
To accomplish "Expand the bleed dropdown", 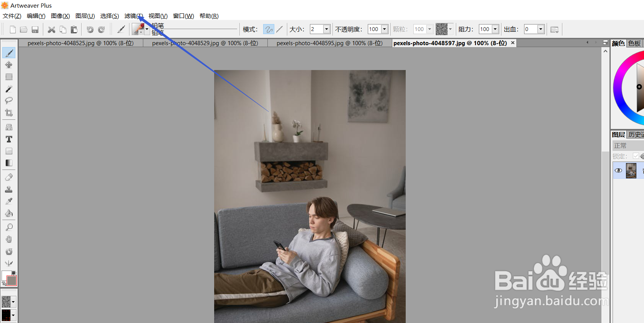I will 541,29.
